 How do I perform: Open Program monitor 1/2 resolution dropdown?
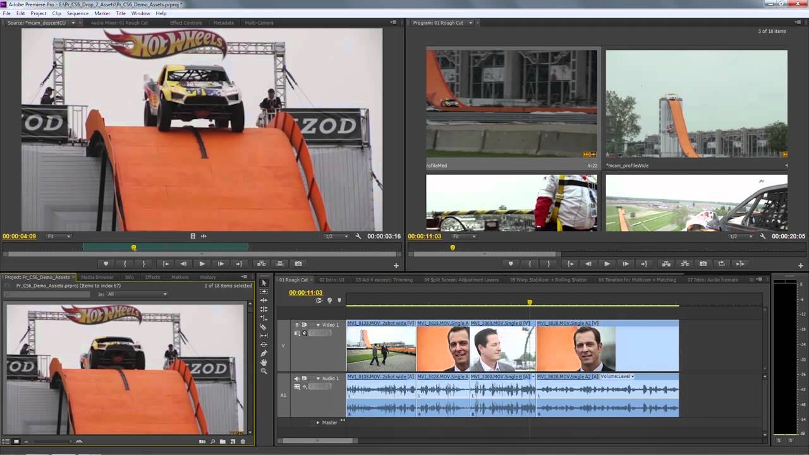tap(741, 236)
